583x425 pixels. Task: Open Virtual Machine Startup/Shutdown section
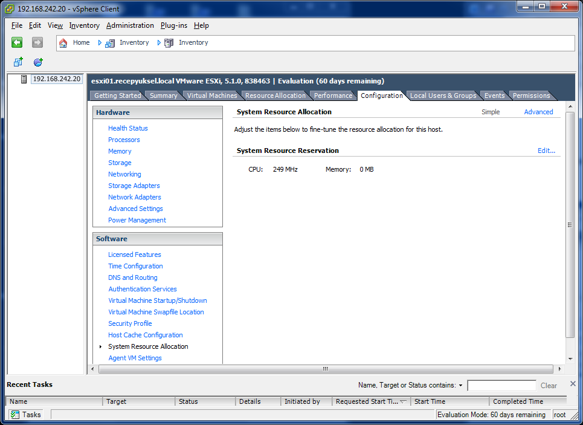tap(158, 300)
